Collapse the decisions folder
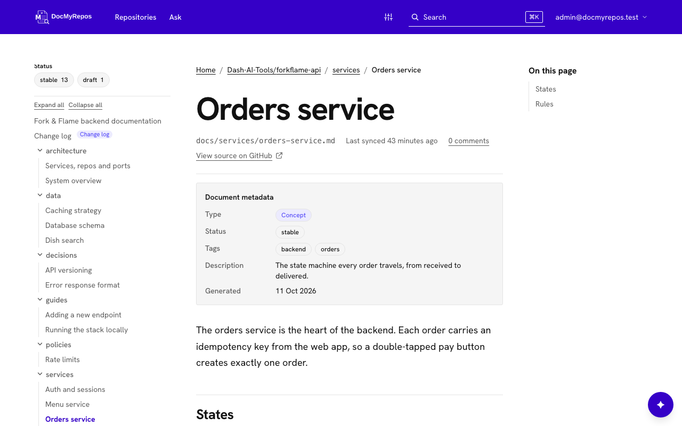The width and height of the screenshot is (682, 426). coord(40,255)
